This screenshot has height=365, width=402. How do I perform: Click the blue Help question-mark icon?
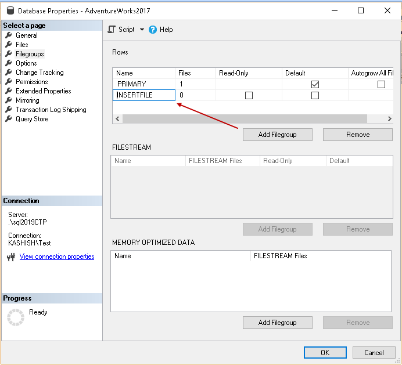[x=153, y=30]
